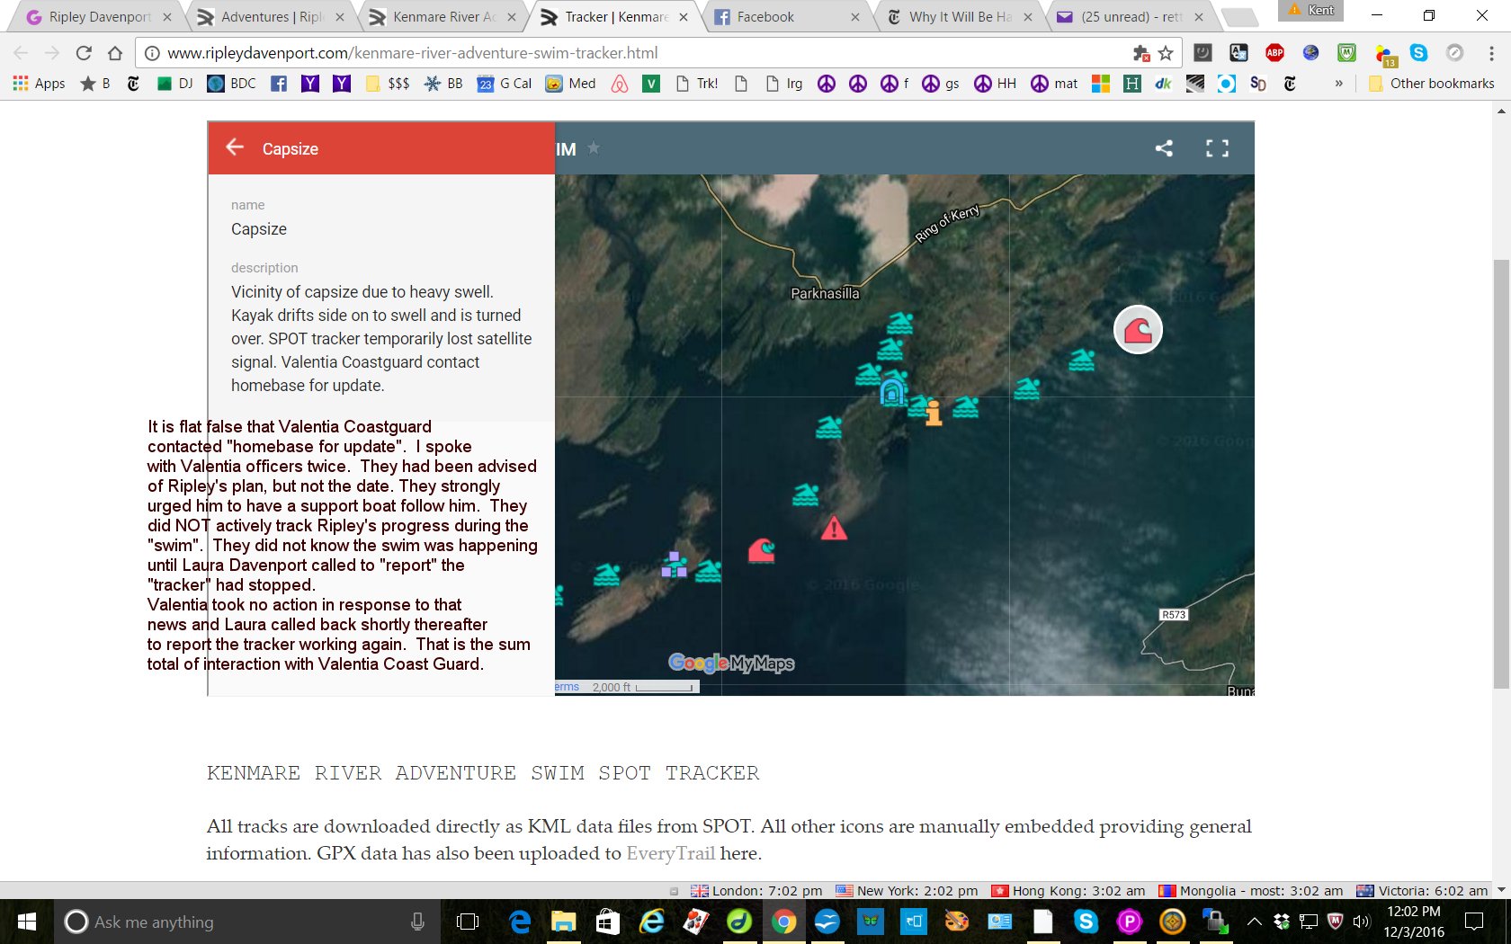This screenshot has width=1511, height=944.
Task: Click the Terms link on the map
Action: [x=567, y=687]
